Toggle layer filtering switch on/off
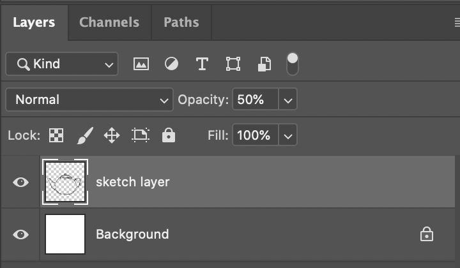Screen dimensions: 460x268 292,64
